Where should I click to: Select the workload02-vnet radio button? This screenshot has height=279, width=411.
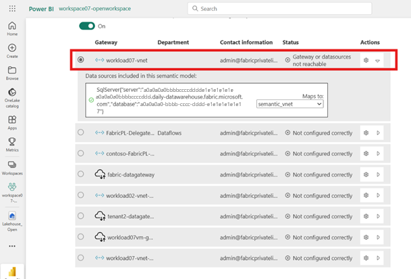[81, 195]
